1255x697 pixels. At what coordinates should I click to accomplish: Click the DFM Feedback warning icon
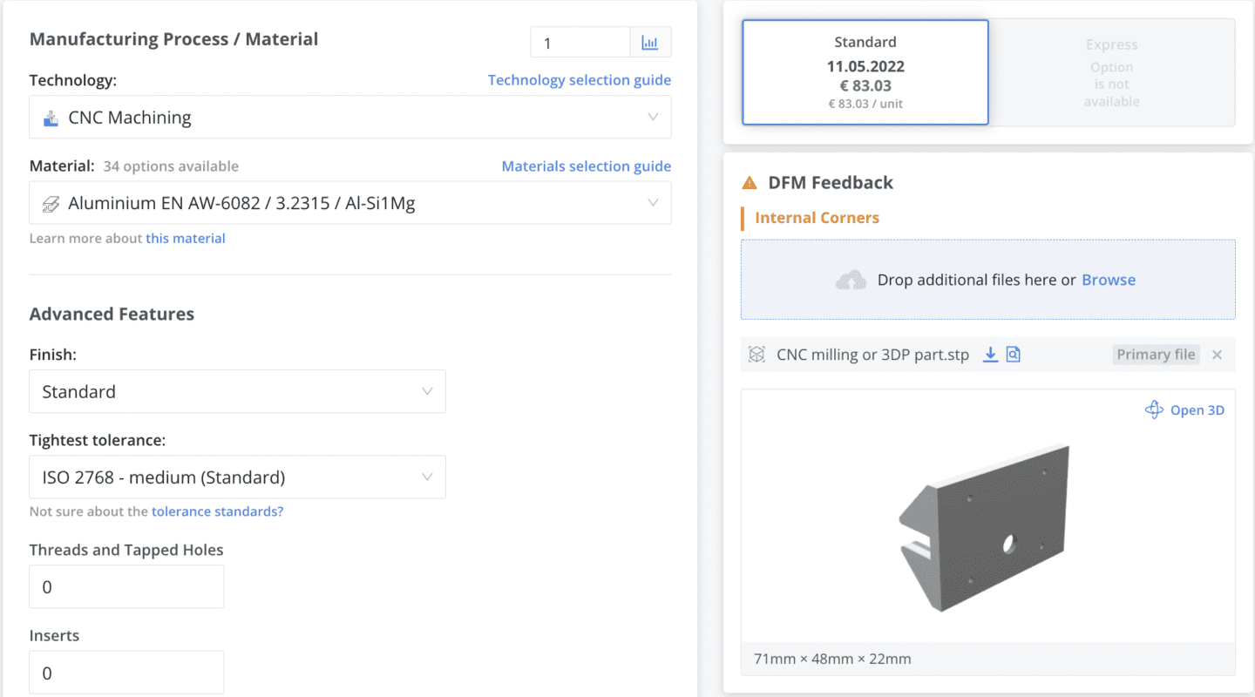click(750, 183)
